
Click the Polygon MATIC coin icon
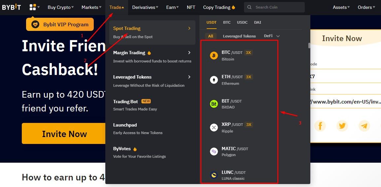coord(214,152)
